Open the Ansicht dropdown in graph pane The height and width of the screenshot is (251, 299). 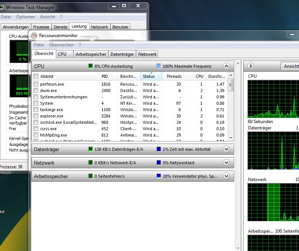tap(290, 66)
